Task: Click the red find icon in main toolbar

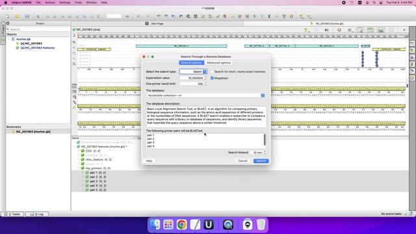Action: point(225,16)
